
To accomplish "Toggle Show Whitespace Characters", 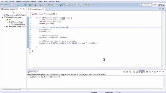I will [x=73, y=5].
